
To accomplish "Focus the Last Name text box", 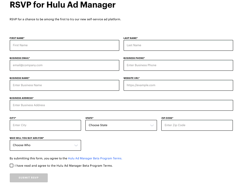I will point(178,45).
